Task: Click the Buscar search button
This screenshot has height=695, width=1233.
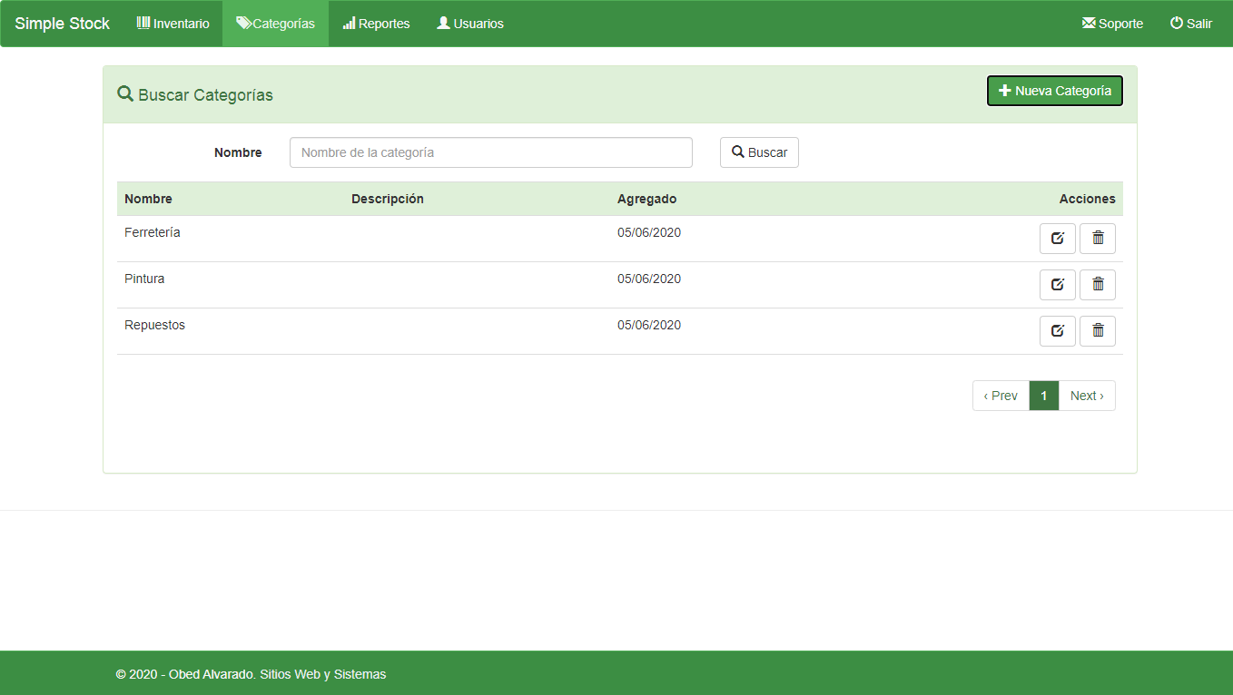Action: click(x=759, y=152)
